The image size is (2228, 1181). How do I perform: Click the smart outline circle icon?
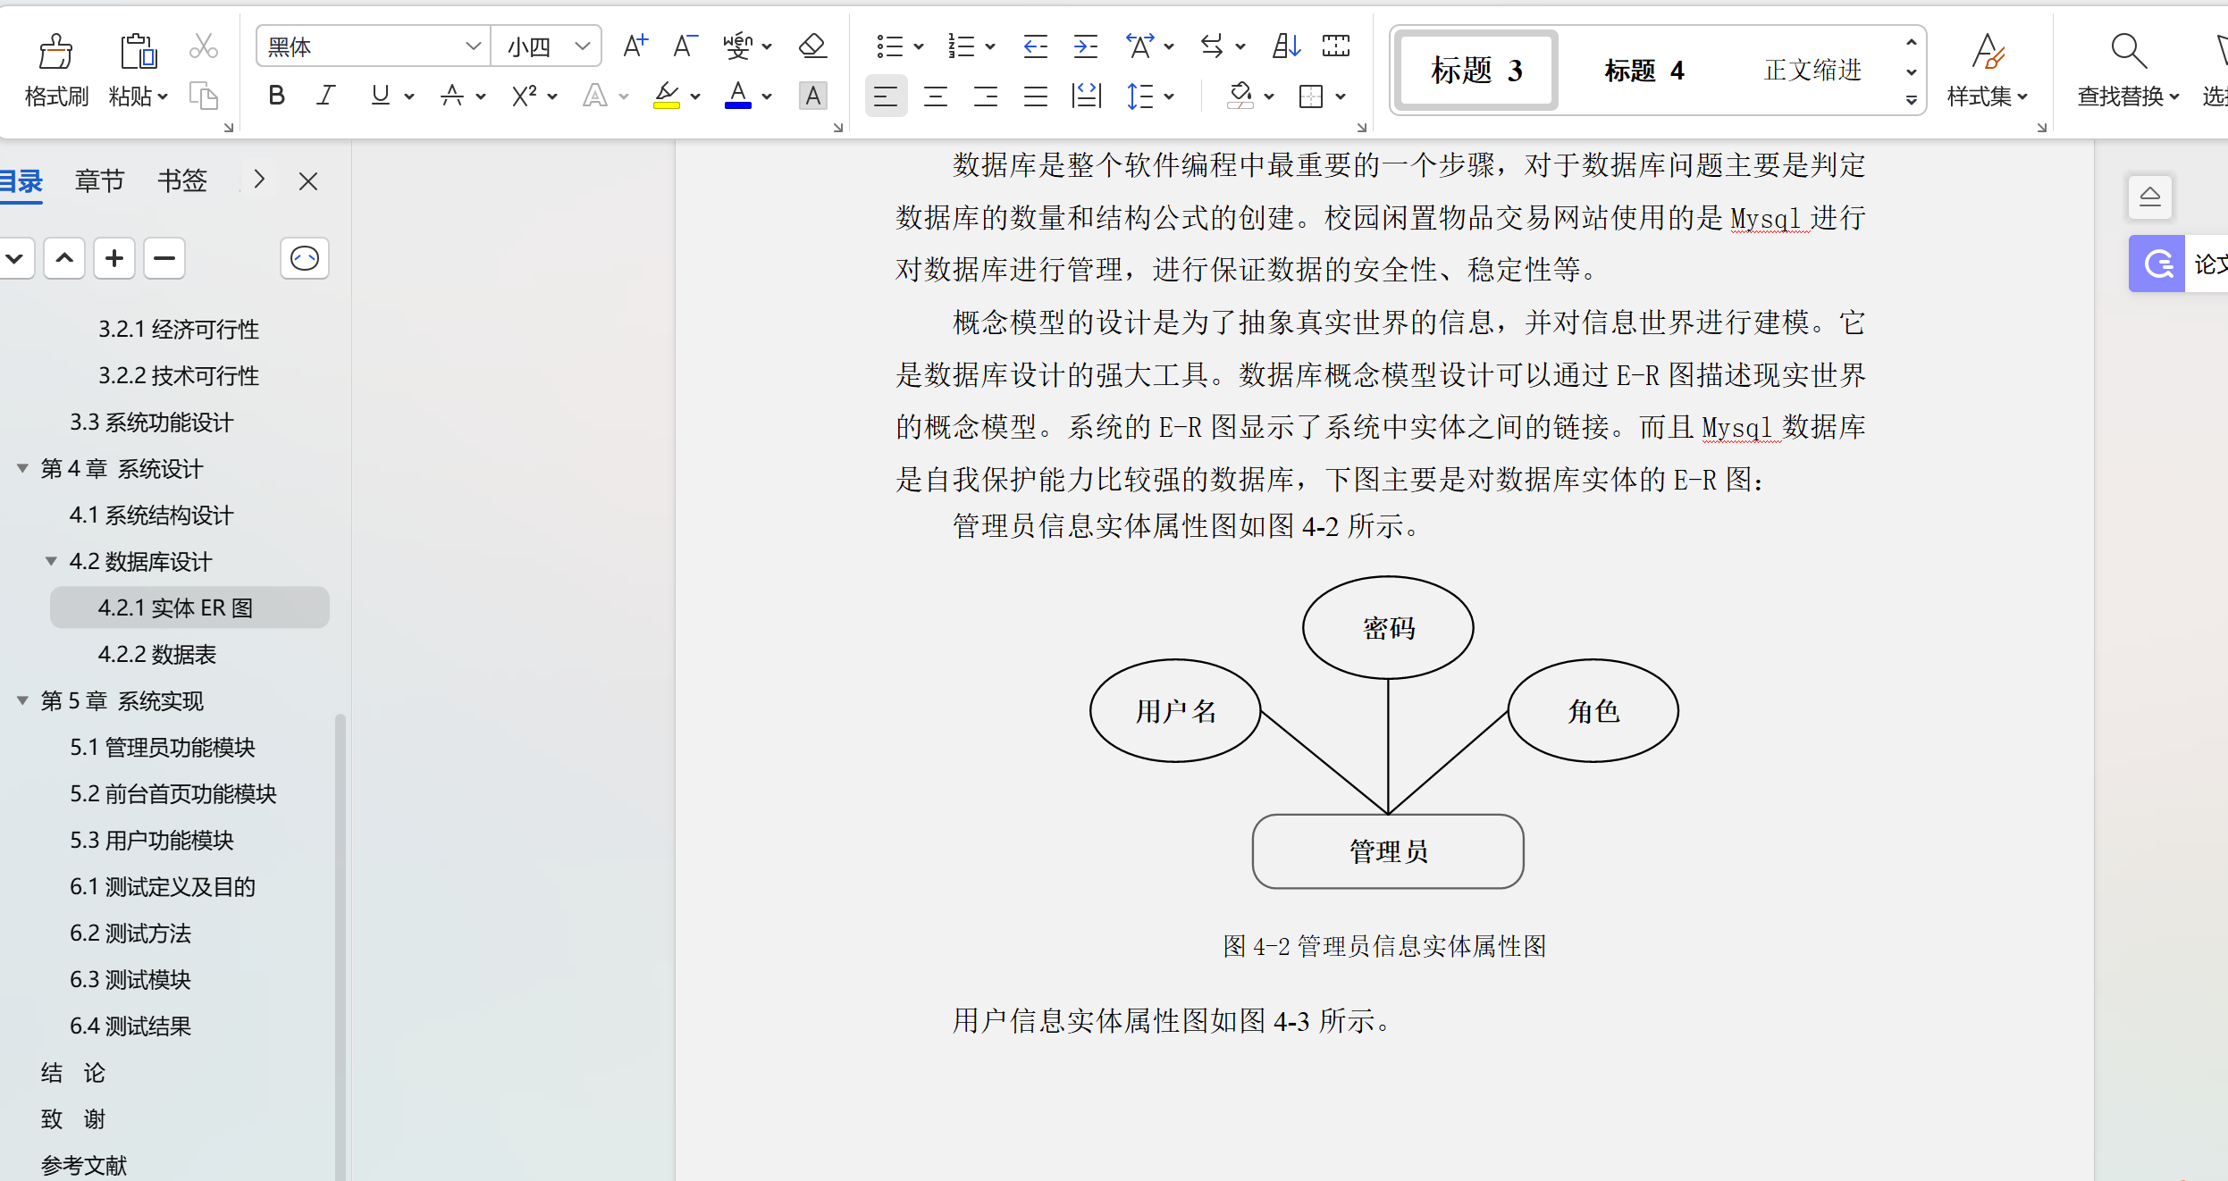point(305,258)
